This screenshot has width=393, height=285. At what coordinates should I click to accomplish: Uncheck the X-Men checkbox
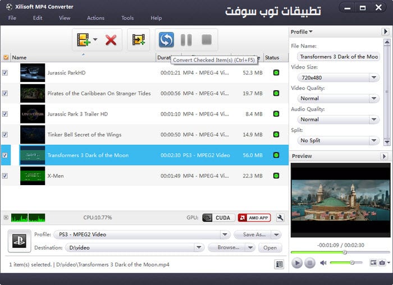coord(4,176)
